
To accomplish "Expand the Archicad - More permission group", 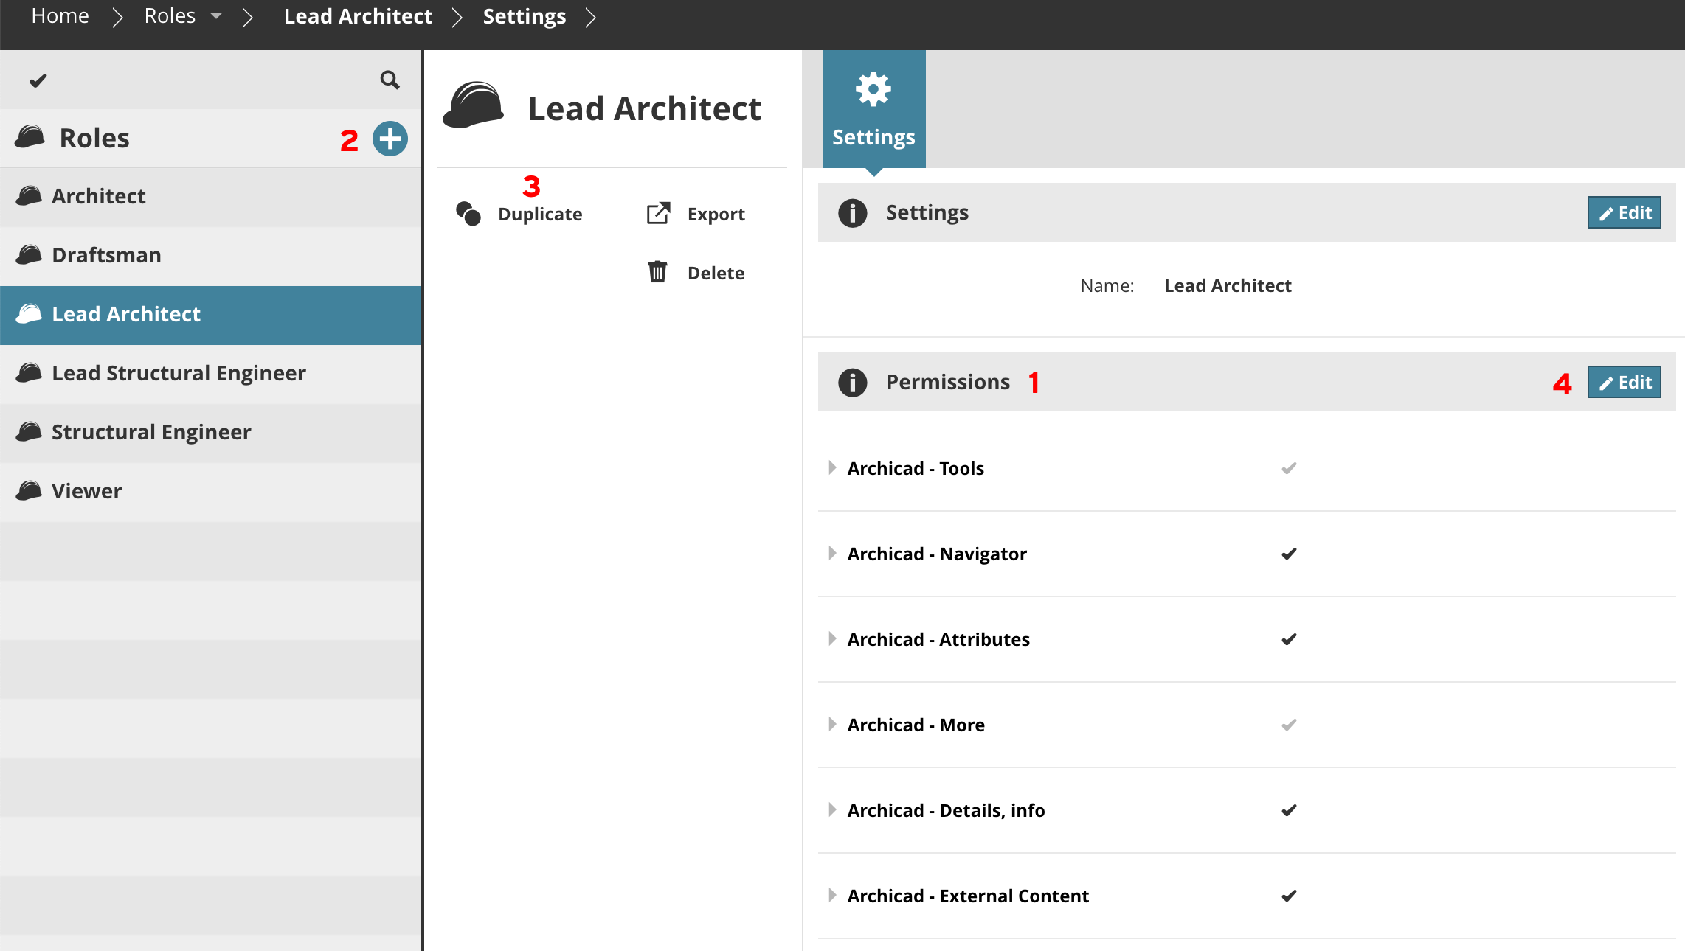I will [x=832, y=724].
